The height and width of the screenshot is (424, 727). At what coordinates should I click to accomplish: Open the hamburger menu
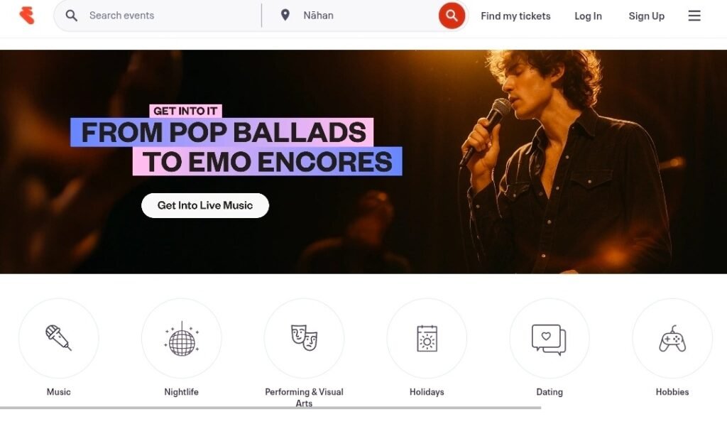(694, 16)
